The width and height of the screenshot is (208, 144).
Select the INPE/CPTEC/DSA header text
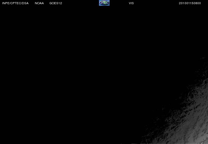click(x=15, y=3)
